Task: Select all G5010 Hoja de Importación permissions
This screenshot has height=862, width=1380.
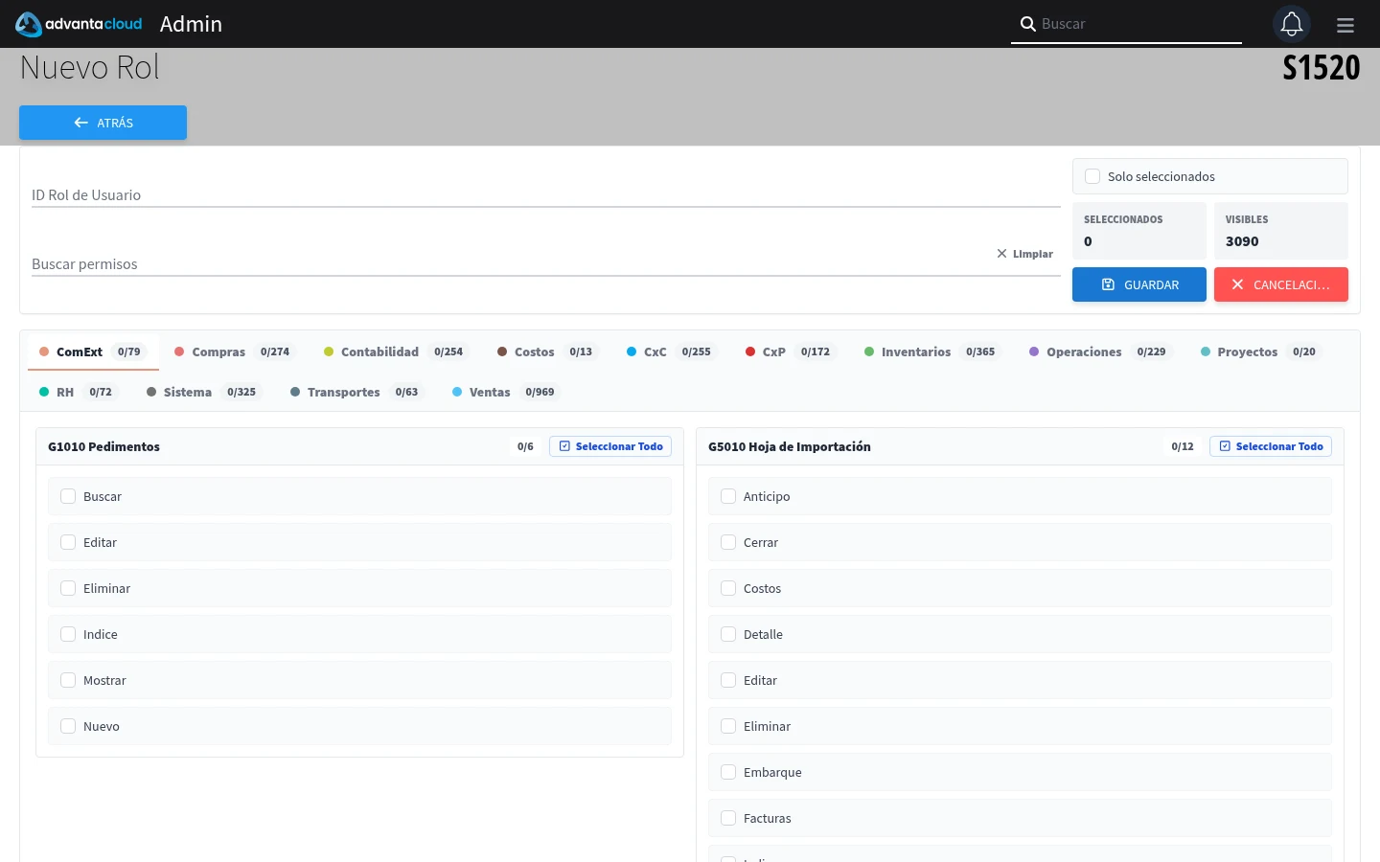Action: [1271, 446]
